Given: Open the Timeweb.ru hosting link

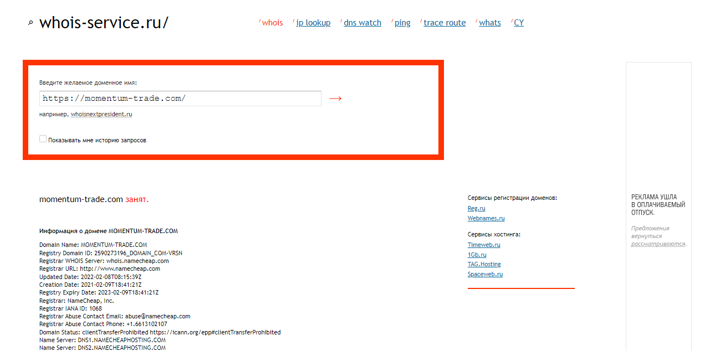Looking at the screenshot, I should coord(484,245).
